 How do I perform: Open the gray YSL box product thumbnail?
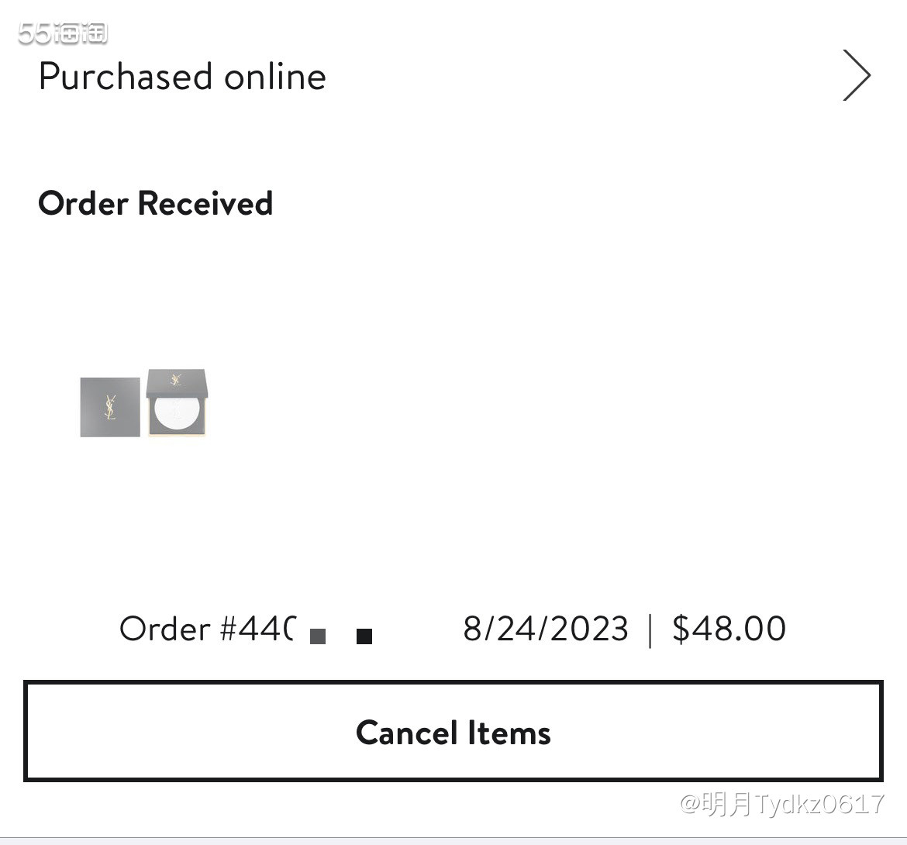tap(110, 407)
